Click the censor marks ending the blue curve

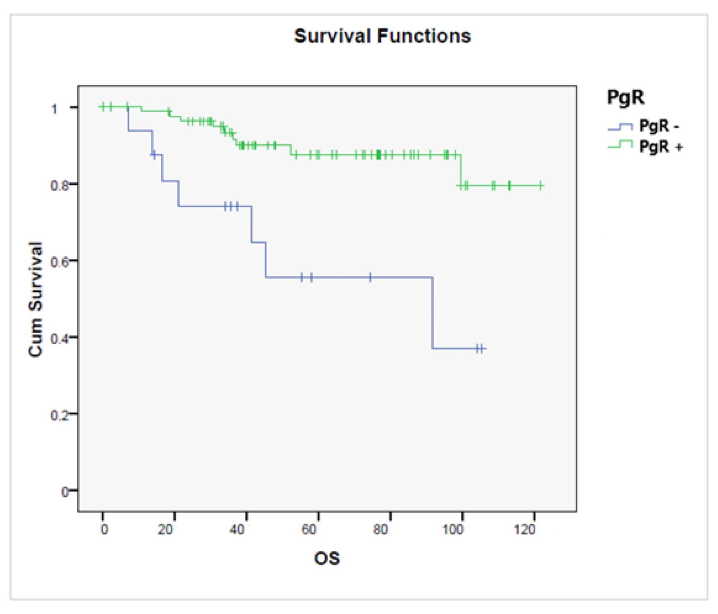click(x=480, y=349)
